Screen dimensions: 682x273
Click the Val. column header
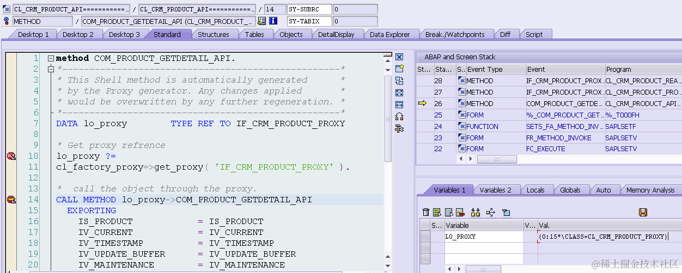click(609, 225)
